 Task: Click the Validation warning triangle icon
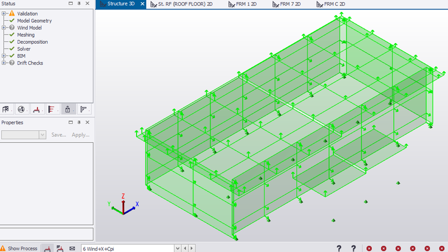point(12,13)
